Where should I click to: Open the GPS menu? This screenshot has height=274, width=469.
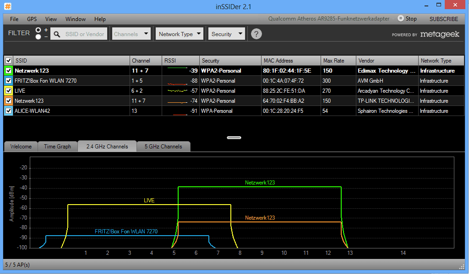coord(32,19)
